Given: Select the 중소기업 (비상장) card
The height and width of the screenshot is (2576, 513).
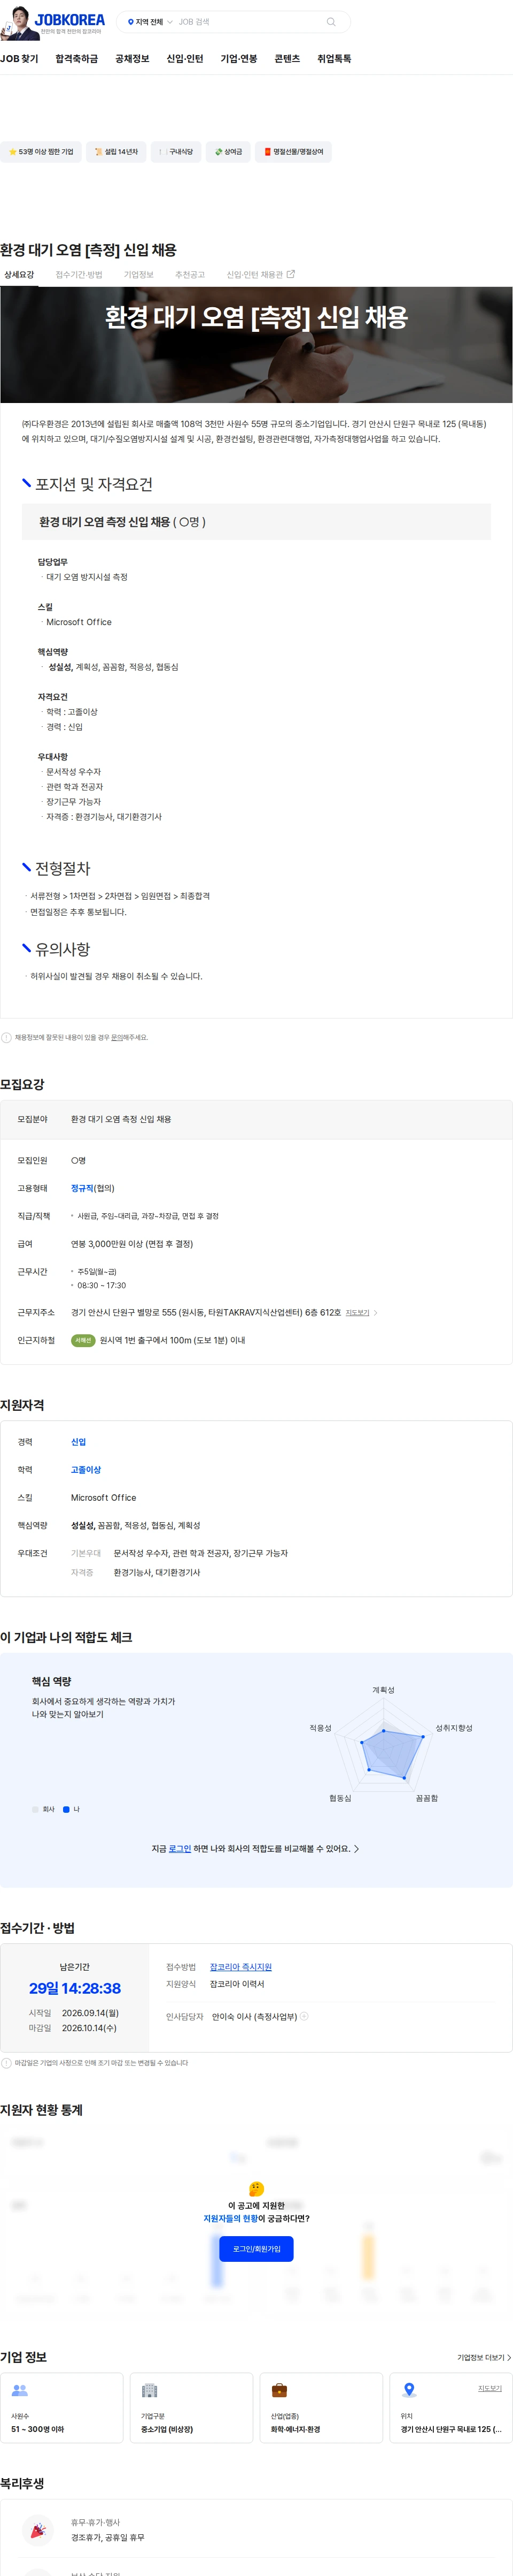Looking at the screenshot, I should point(192,2407).
